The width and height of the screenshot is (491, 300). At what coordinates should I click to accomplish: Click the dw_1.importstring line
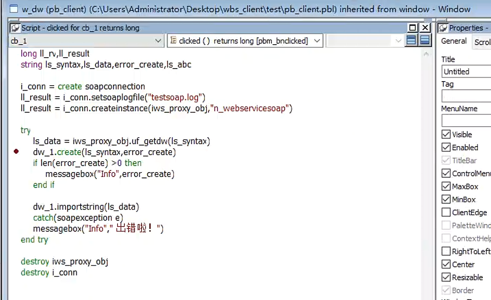[86, 207]
